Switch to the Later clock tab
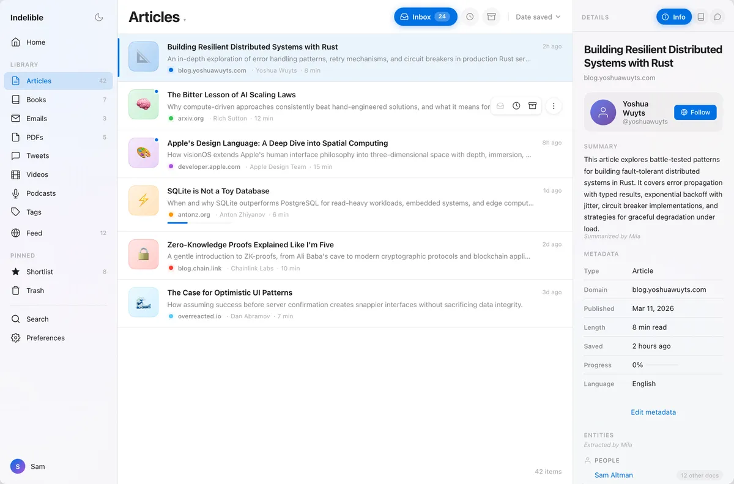The image size is (734, 484). point(470,17)
